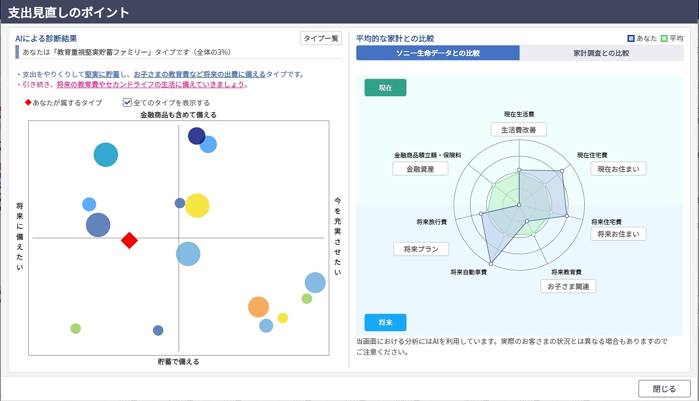Click radar point on 将来自動車費 axis

[491, 264]
